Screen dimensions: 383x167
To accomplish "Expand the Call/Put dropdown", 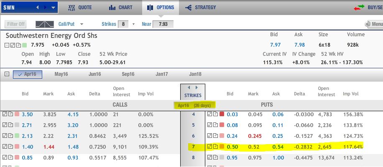I will coord(81,24).
